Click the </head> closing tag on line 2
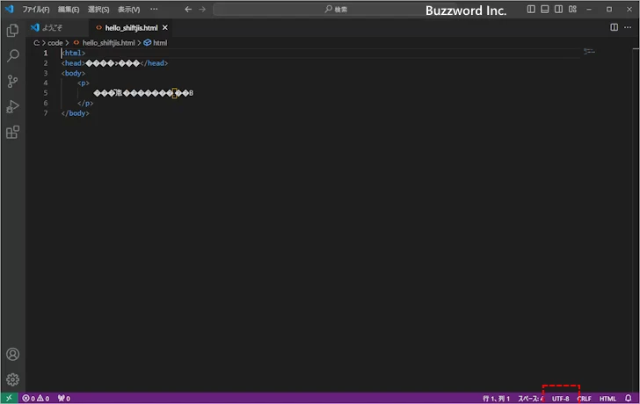This screenshot has width=640, height=404. point(154,63)
